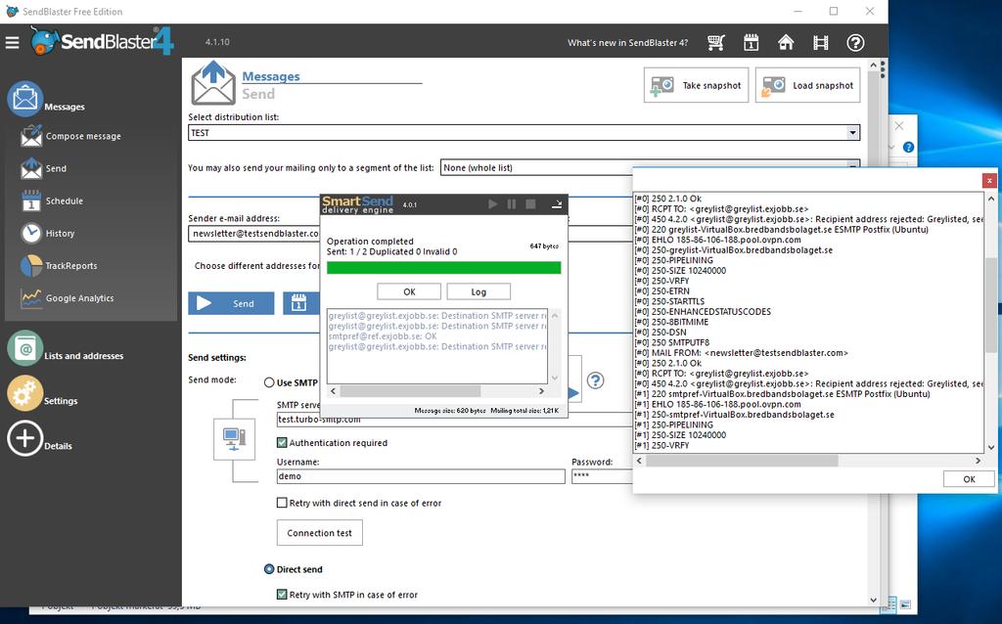This screenshot has width=1002, height=624.
Task: Click the Lists and addresses icon
Action: [x=25, y=348]
